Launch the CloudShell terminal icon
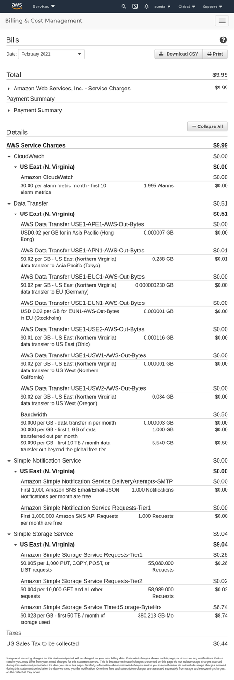Image resolution: width=234 pixels, height=680 pixels. point(135,7)
